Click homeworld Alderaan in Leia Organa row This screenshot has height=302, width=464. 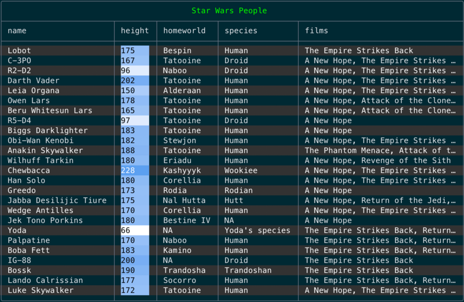(x=182, y=91)
